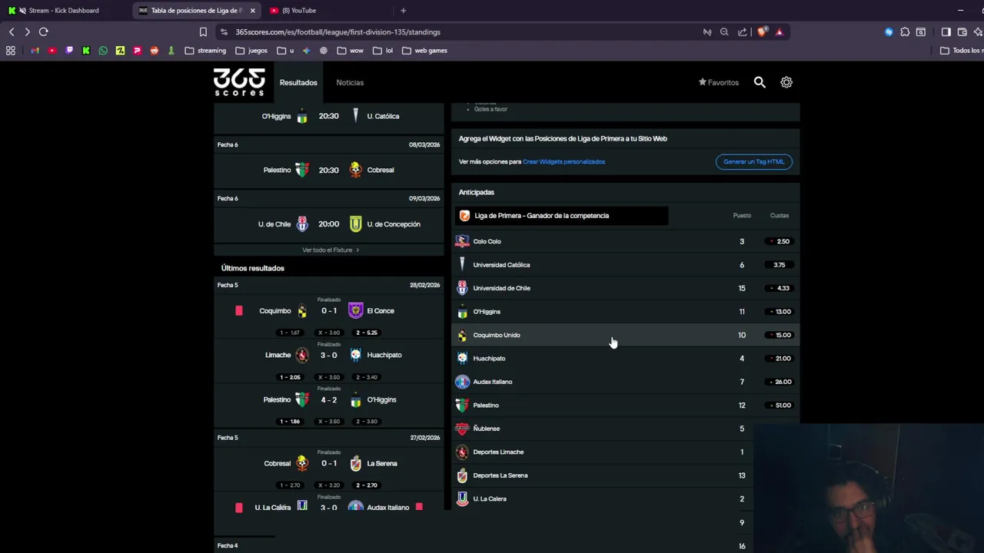The image size is (984, 553).
Task: Open the site search magnifier icon
Action: pyautogui.click(x=760, y=82)
